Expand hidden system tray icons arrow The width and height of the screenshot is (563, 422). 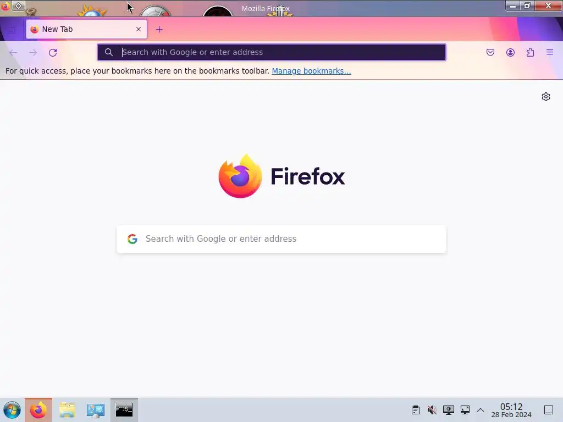481,410
